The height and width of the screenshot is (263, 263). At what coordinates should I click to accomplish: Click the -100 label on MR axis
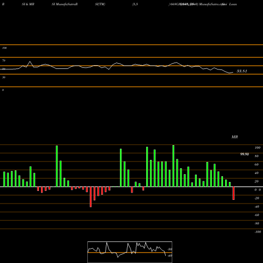pos(258,232)
